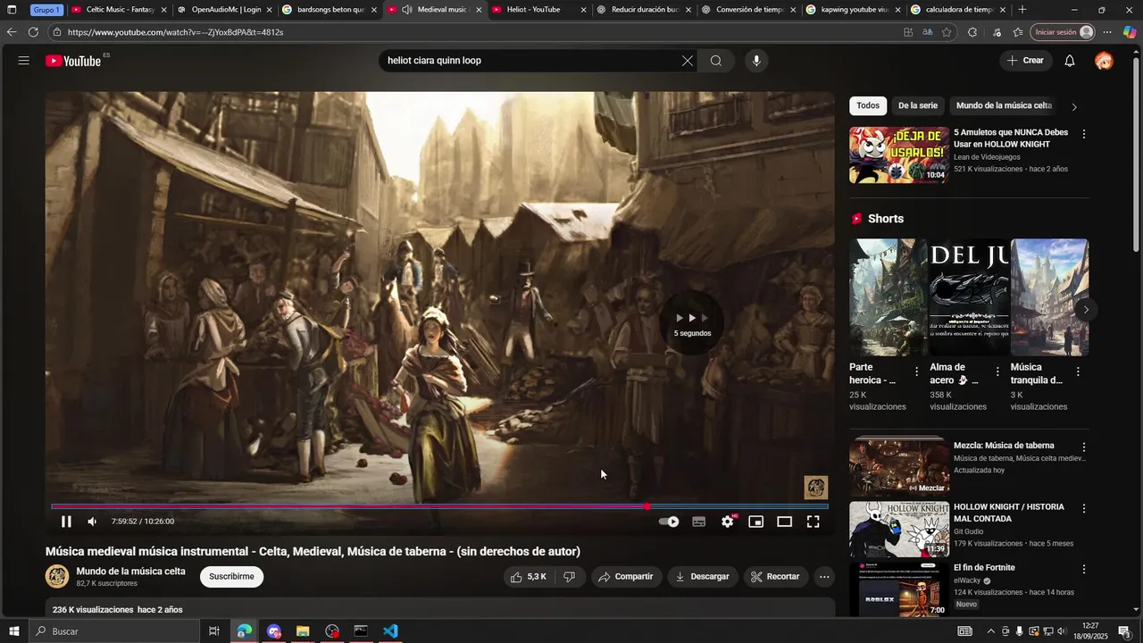This screenshot has height=643, width=1143.
Task: Open File Explorer from the taskbar
Action: coord(303,631)
